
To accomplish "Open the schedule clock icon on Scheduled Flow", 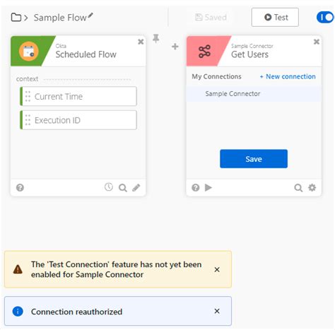I will coord(109,187).
